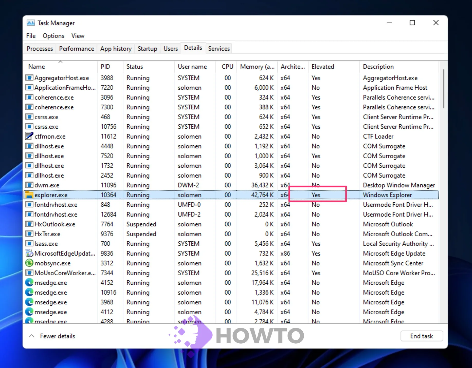
Task: Select the HxOutlook.exe process name
Action: pos(55,224)
